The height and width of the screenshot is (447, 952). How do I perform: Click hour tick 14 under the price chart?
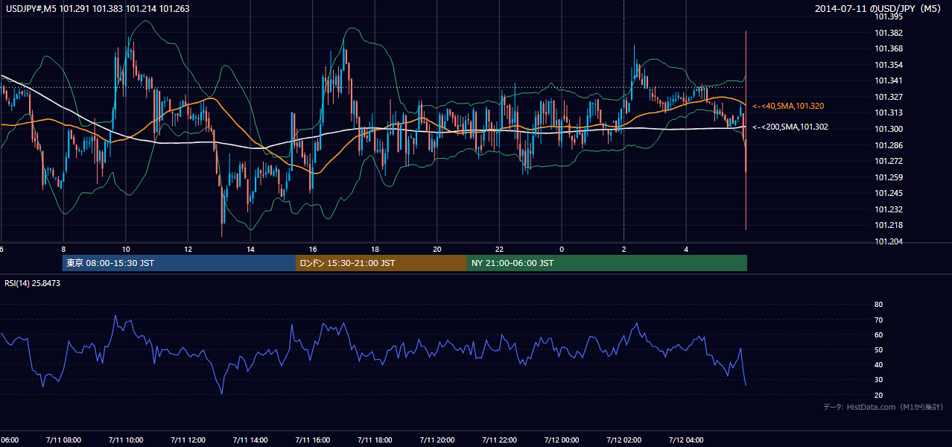point(250,249)
